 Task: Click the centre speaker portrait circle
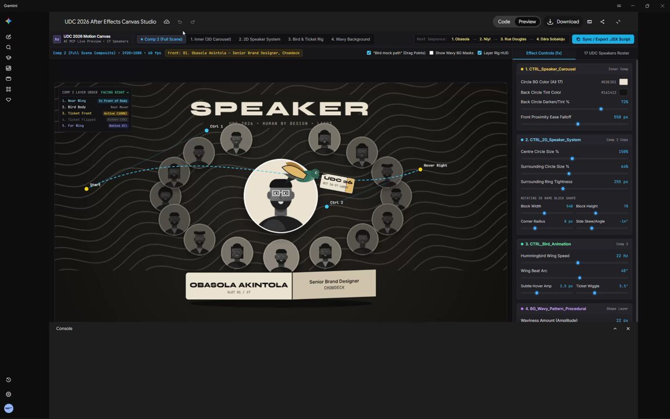click(281, 196)
